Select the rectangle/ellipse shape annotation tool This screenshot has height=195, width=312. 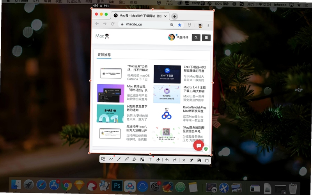point(103,159)
